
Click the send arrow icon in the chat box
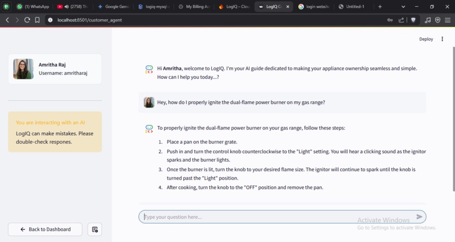tap(419, 217)
